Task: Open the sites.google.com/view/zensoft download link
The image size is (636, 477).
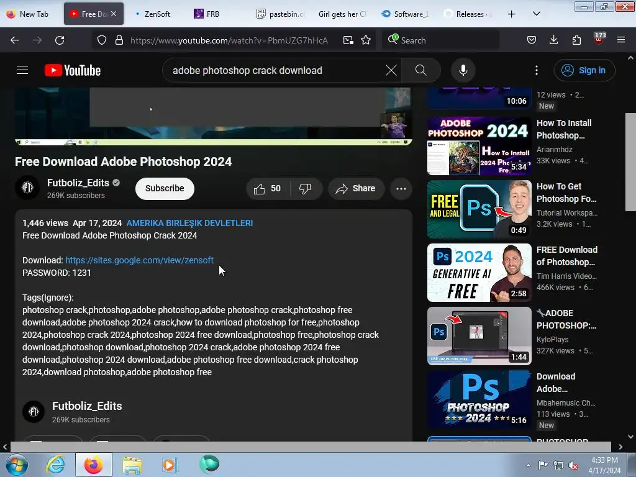Action: click(x=139, y=260)
